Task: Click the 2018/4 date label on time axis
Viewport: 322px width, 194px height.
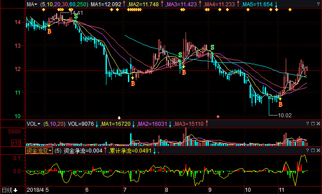Action: pos(35,190)
